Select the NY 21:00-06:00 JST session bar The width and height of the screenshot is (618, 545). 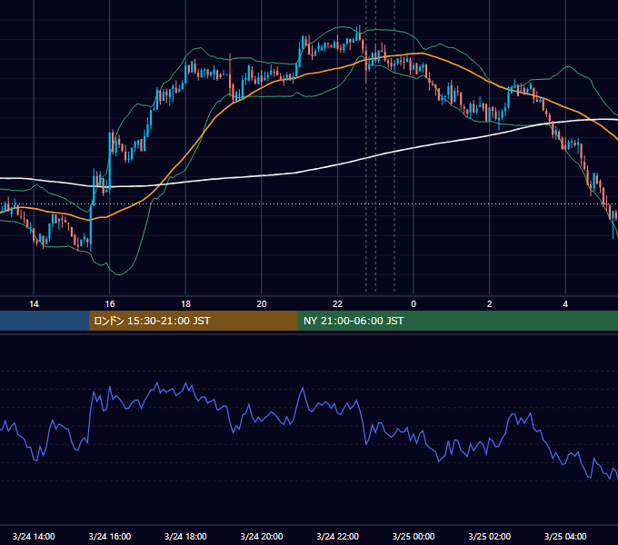(457, 321)
